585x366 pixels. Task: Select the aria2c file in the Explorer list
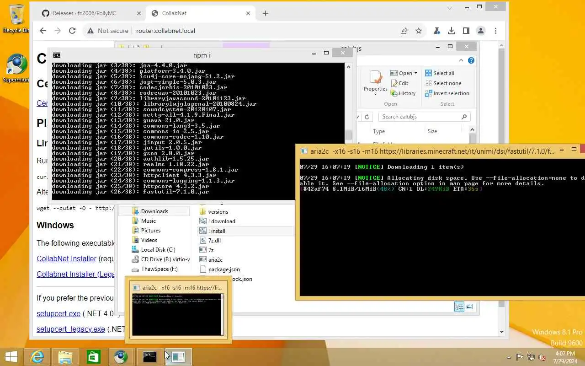tap(215, 259)
